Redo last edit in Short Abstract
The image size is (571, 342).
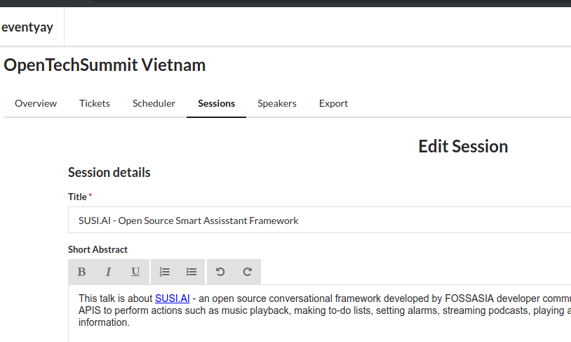(247, 272)
